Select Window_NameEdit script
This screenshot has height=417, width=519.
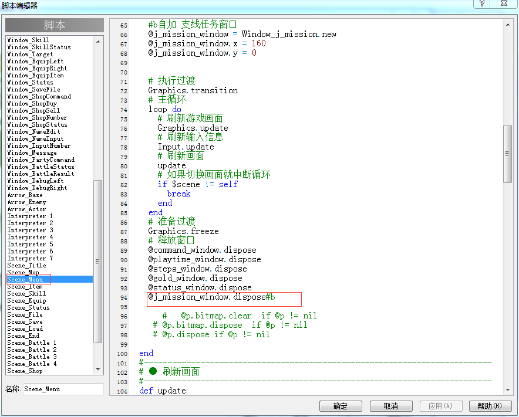(x=34, y=131)
